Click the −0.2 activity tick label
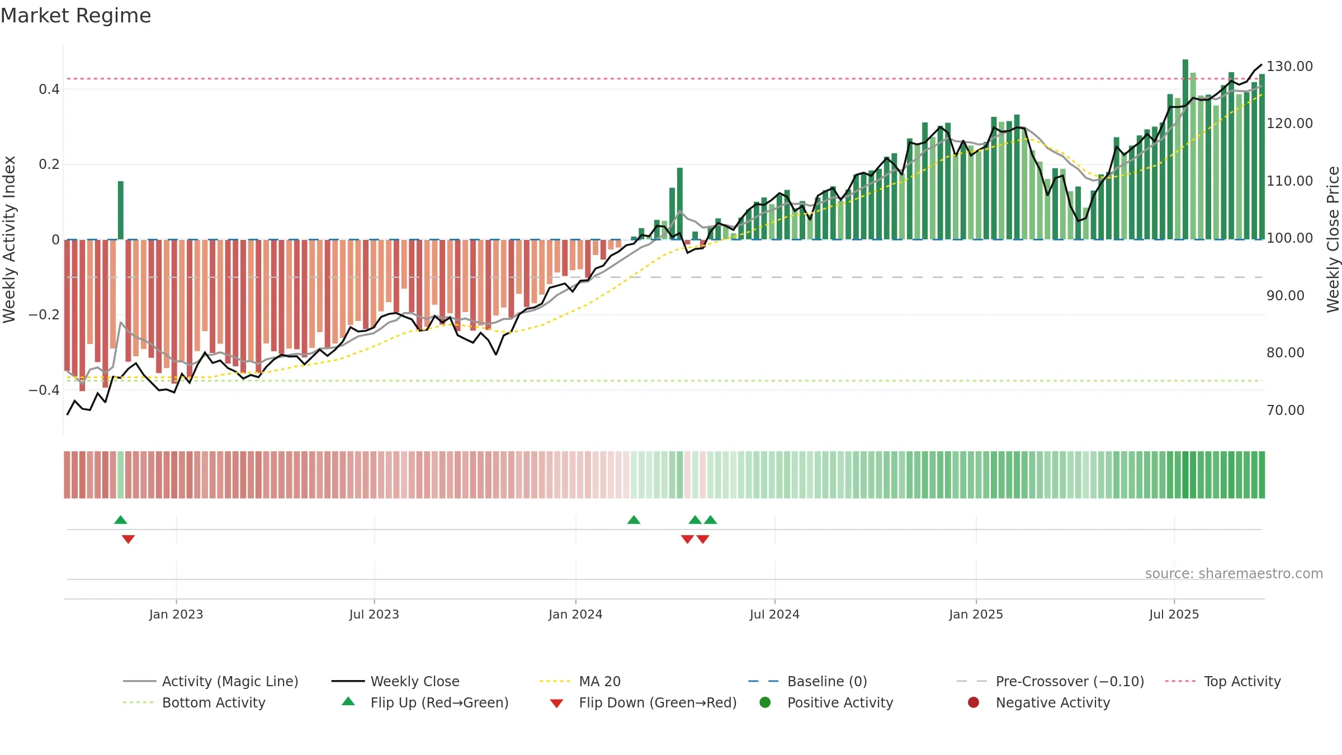The image size is (1342, 755). click(x=44, y=314)
